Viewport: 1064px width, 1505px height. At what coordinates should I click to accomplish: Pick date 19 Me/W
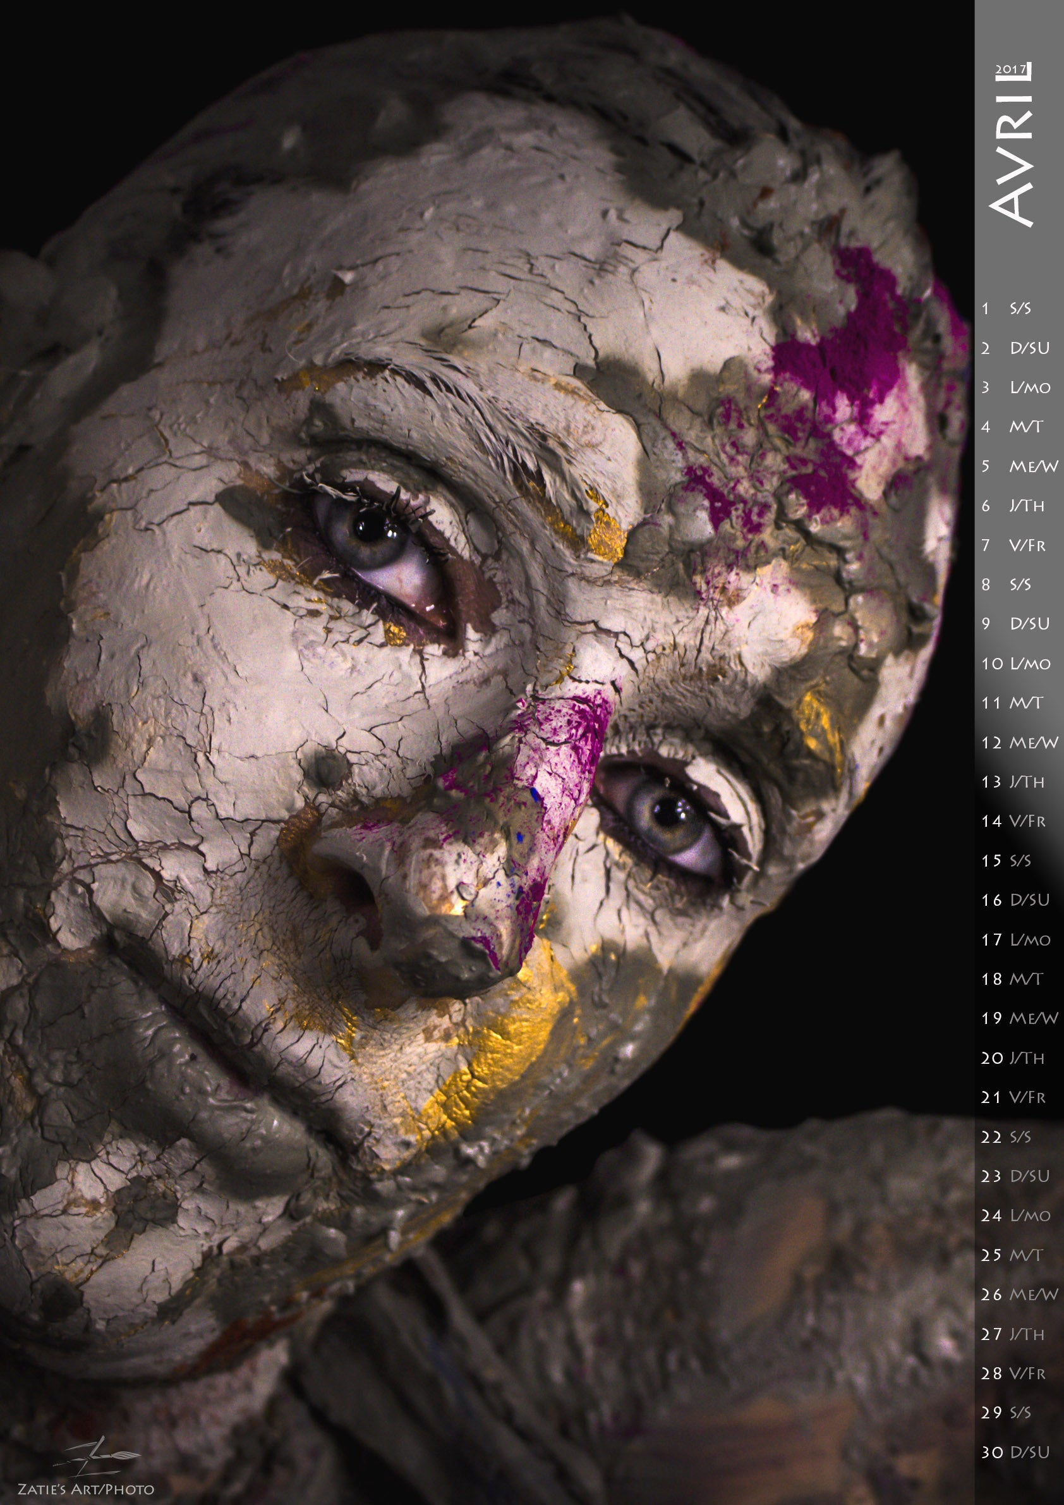click(1019, 1018)
